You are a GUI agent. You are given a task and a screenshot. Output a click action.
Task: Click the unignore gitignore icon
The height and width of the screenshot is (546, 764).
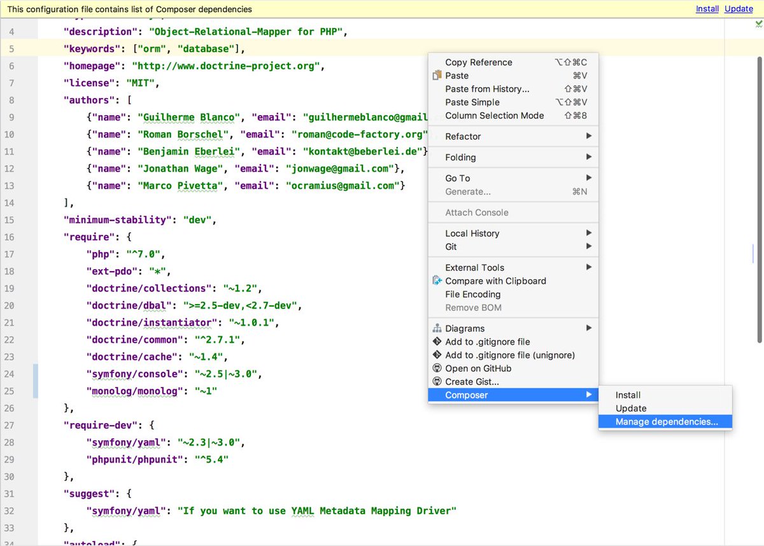[437, 355]
